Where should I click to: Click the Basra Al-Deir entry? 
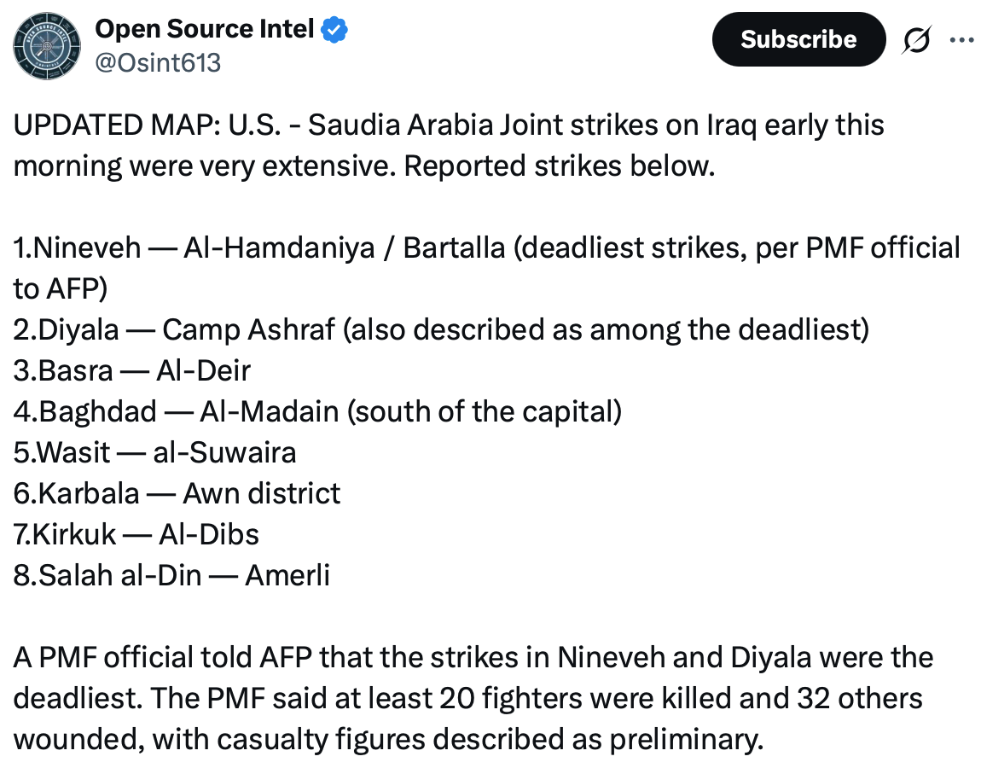[x=132, y=370]
